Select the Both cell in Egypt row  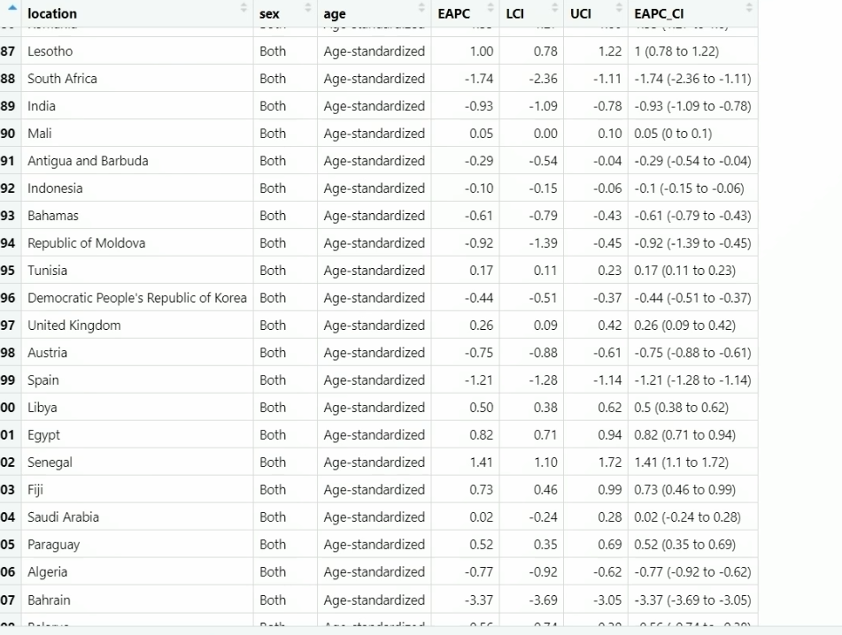tap(285, 435)
